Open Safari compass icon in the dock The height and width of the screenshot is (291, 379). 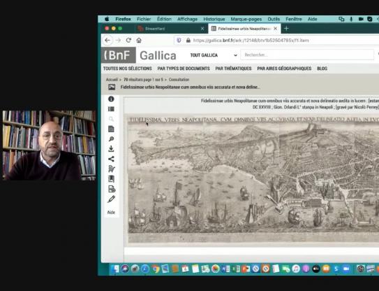pos(145,269)
